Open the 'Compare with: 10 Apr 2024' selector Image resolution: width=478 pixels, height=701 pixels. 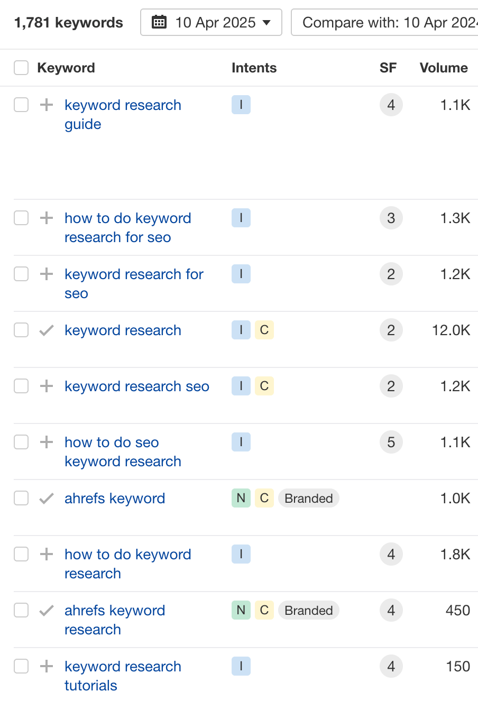[x=385, y=22]
